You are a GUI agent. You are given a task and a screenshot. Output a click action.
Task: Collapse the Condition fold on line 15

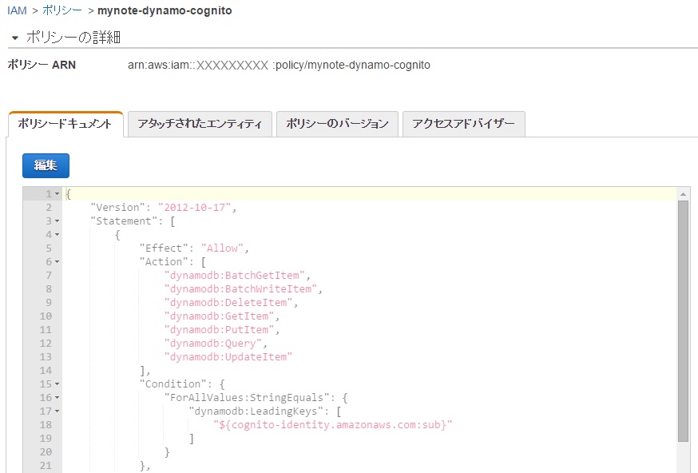57,384
